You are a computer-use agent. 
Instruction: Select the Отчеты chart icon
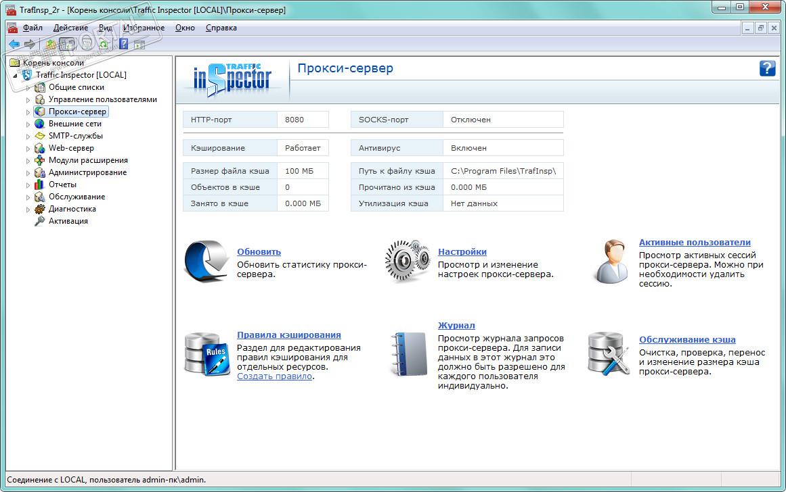(x=39, y=184)
